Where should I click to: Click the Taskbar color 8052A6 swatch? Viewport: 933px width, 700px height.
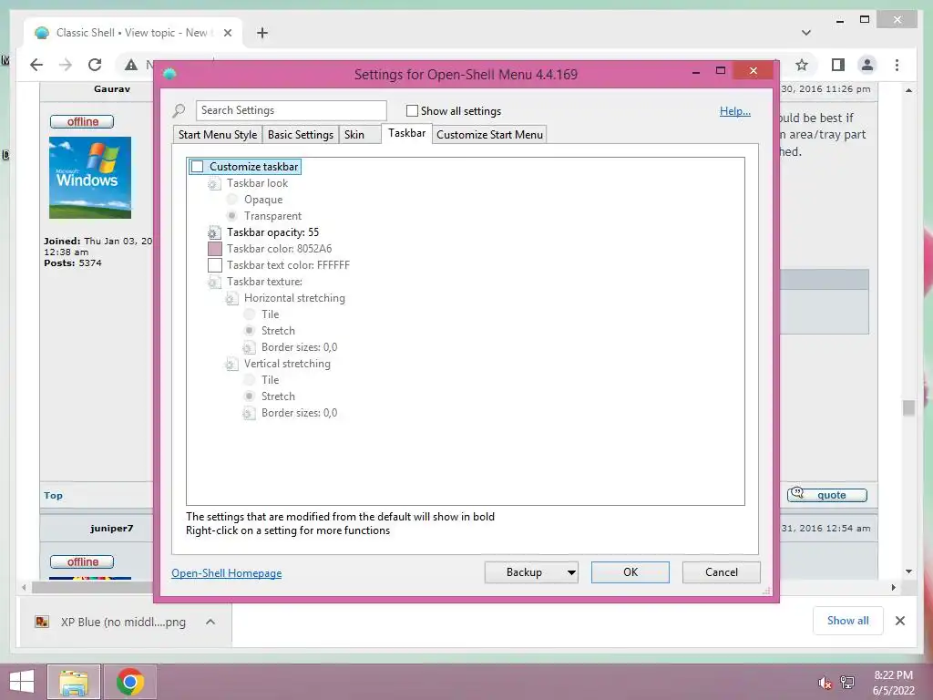pos(215,249)
